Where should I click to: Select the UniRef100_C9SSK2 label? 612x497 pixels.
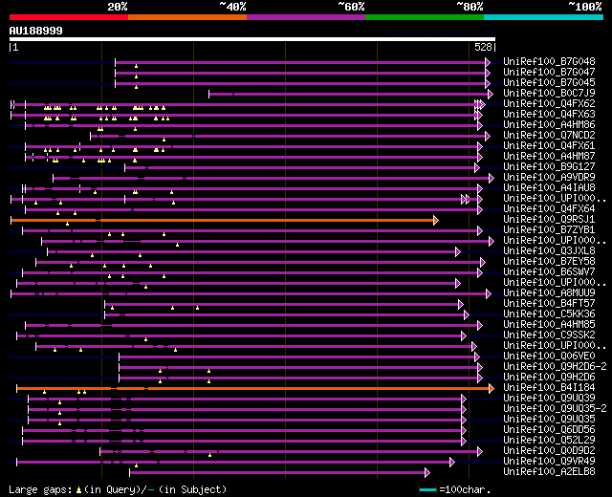coord(549,335)
